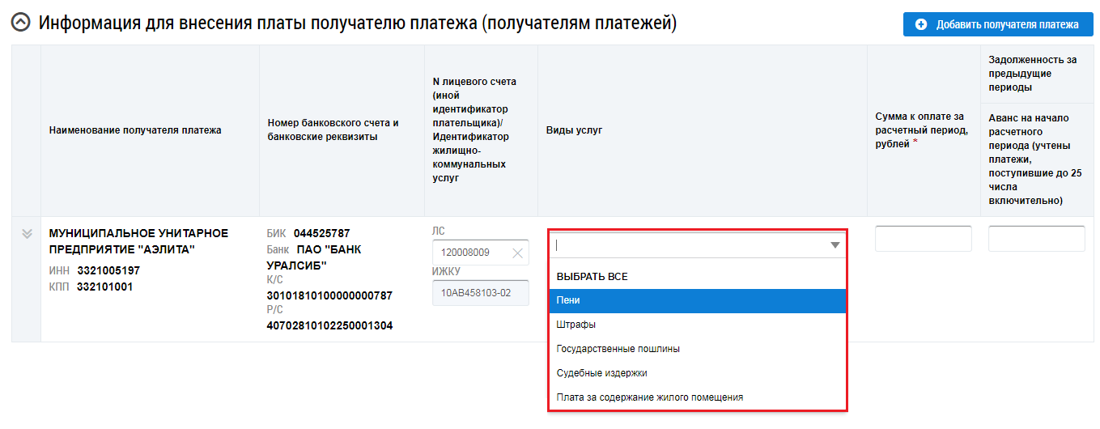Click the advance payment input field

(1036, 239)
